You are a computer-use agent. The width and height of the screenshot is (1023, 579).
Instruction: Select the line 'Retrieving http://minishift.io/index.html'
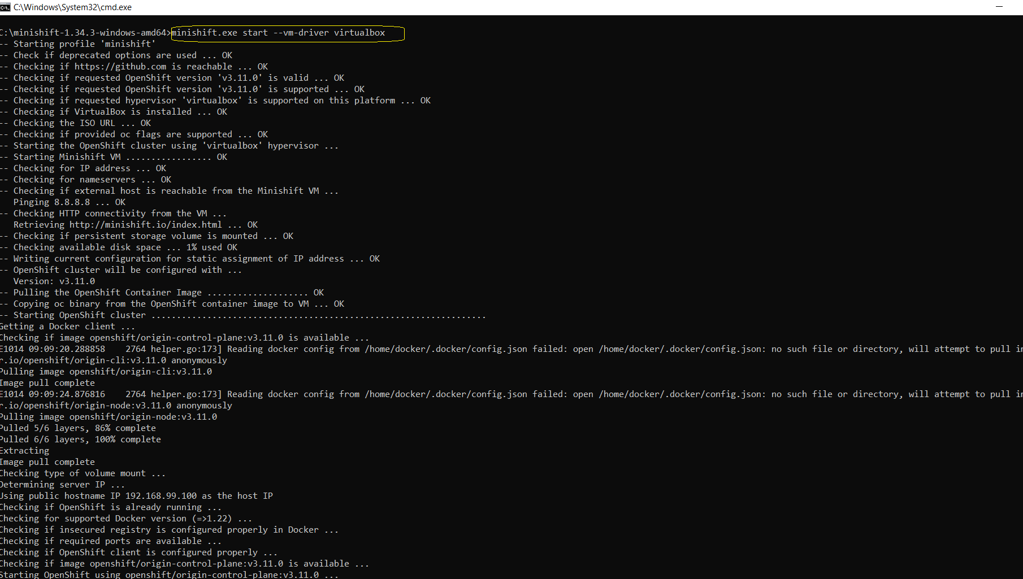pos(136,225)
